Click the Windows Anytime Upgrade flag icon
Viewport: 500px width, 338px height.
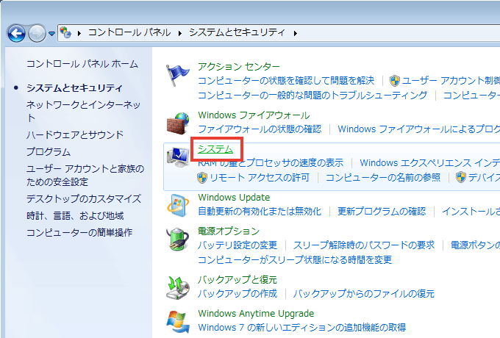[x=178, y=322]
